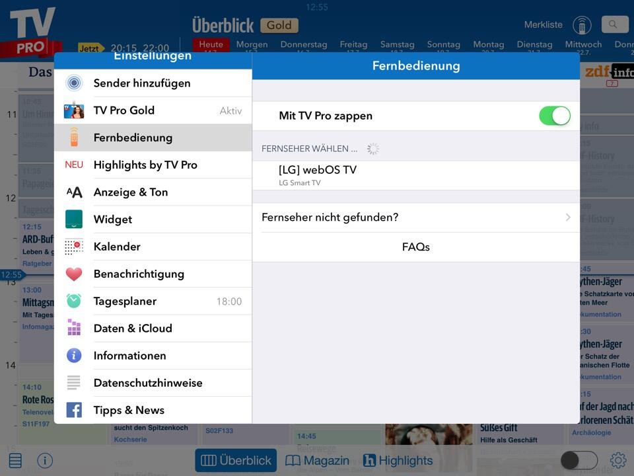Tap the info circle in bottom bar
Image resolution: width=634 pixels, height=476 pixels.
click(45, 460)
